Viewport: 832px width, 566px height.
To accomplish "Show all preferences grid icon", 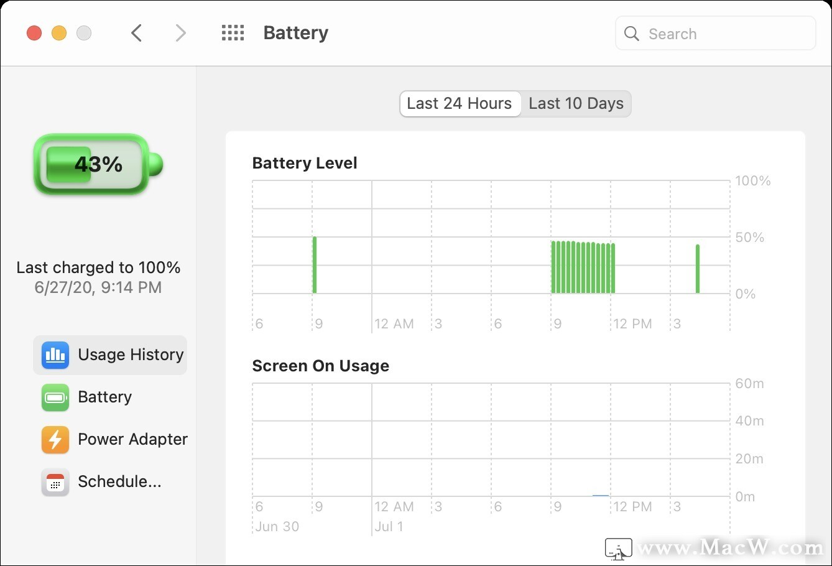I will point(233,33).
